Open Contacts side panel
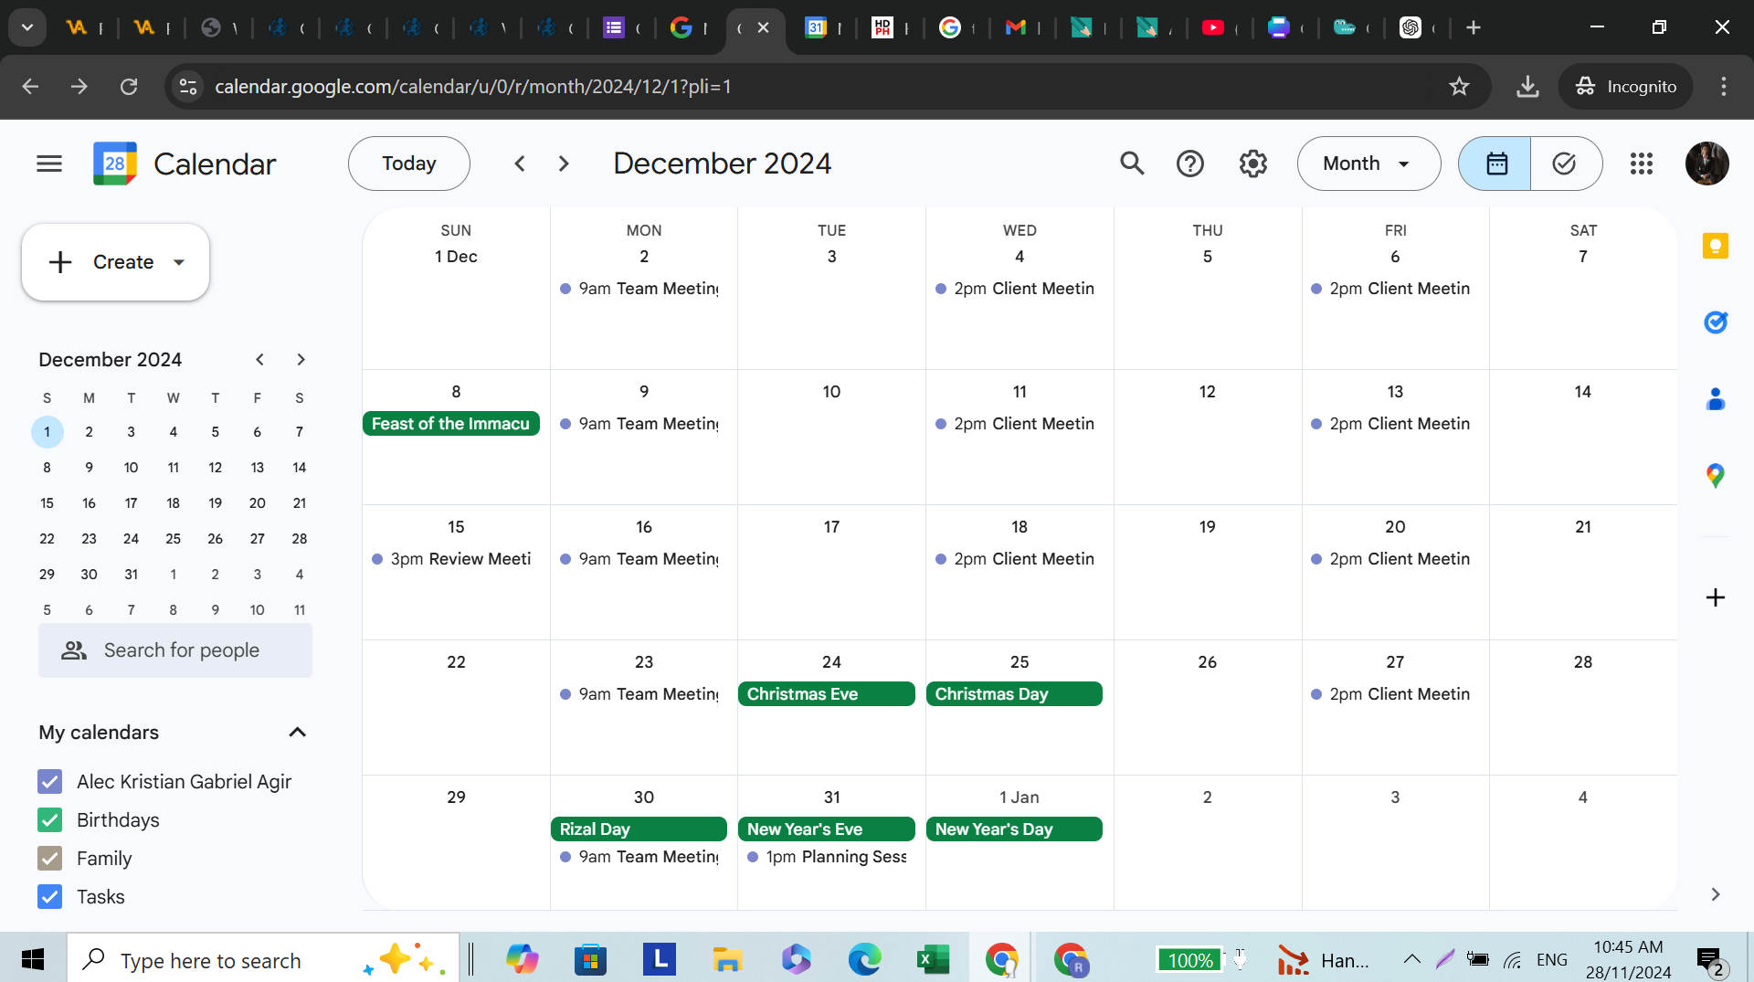Screen dimensions: 1754x982 [x=1716, y=399]
